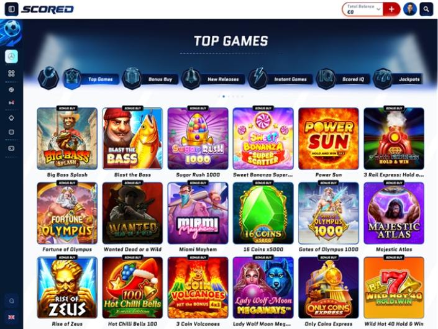The width and height of the screenshot is (438, 329).
Task: Open the user profile avatar
Action: (410, 9)
